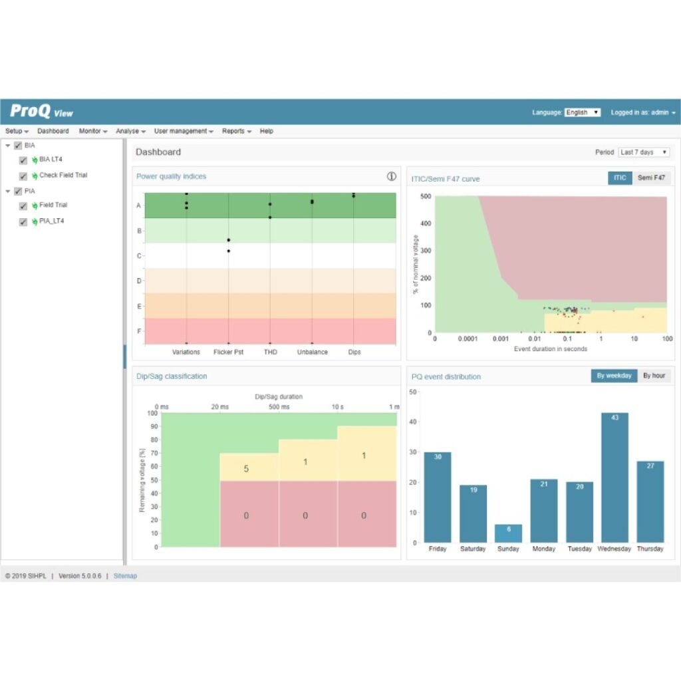This screenshot has width=681, height=681.
Task: Click the green icon beside Field Trial
Action: coord(34,205)
